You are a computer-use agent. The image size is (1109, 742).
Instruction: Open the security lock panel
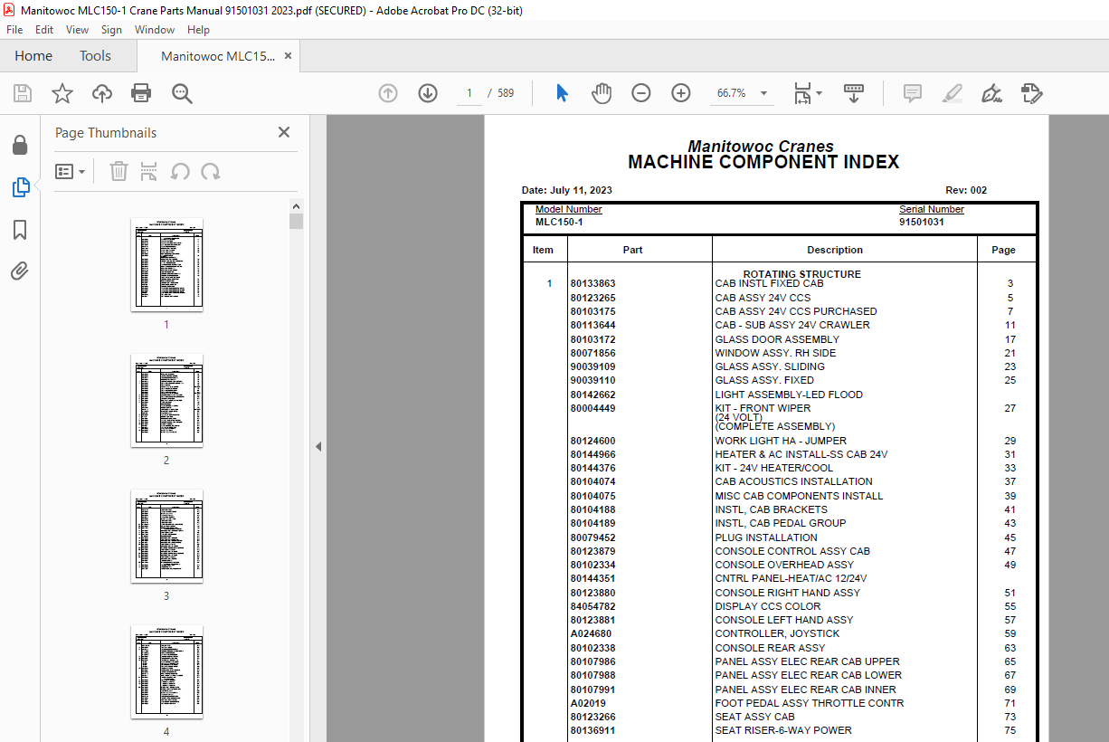(20, 145)
